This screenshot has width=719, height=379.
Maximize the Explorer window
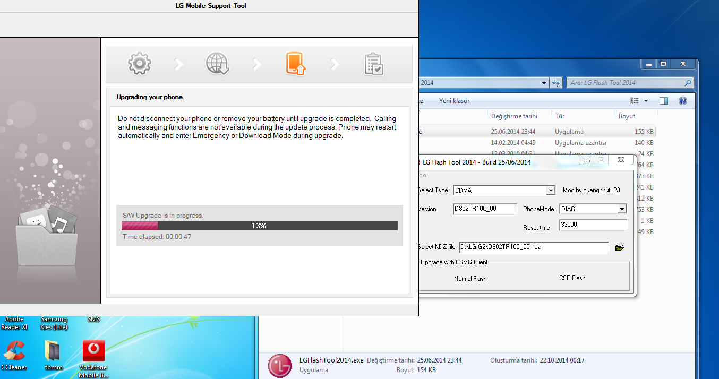pyautogui.click(x=663, y=64)
